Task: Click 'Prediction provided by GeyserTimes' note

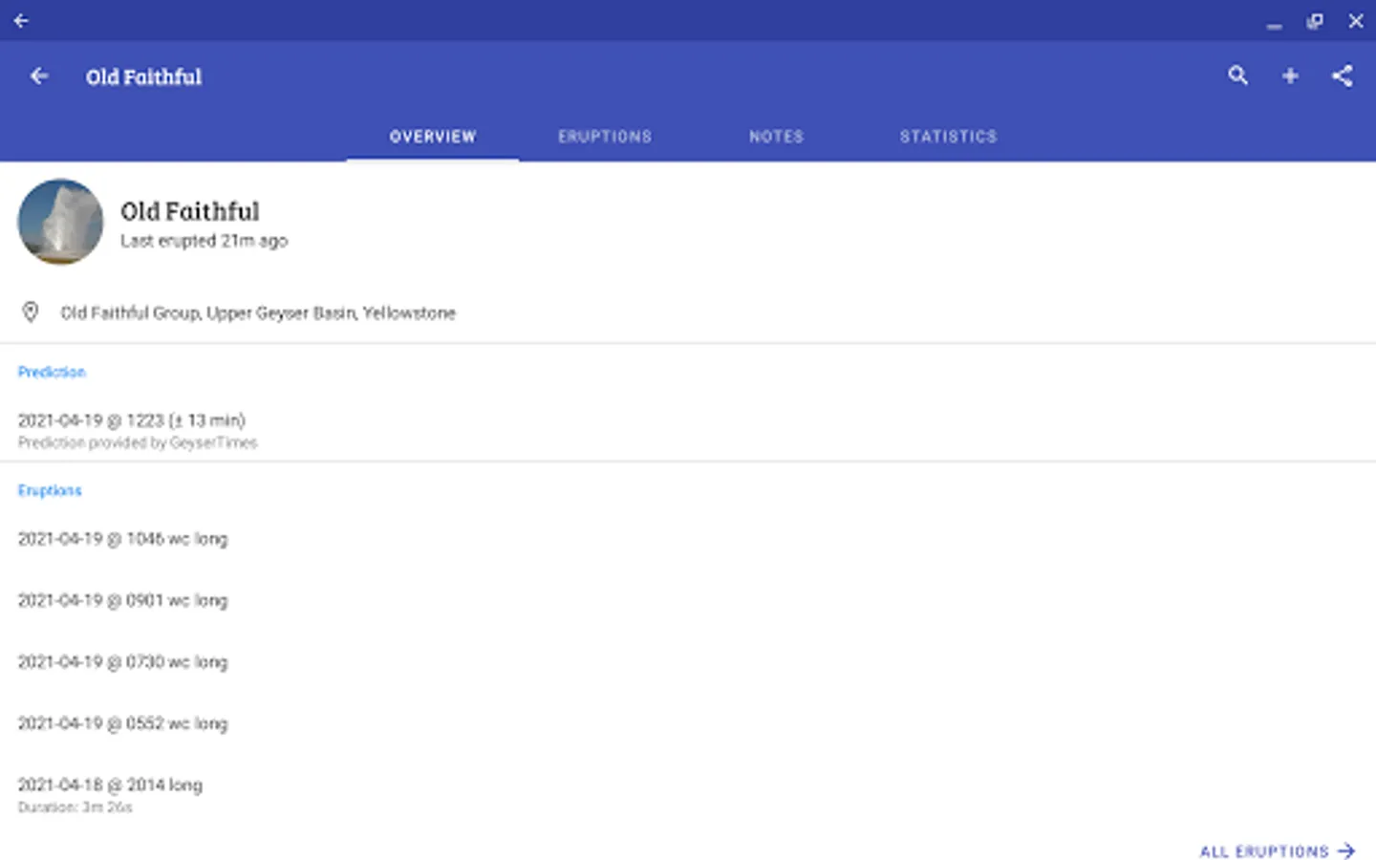Action: (x=138, y=442)
